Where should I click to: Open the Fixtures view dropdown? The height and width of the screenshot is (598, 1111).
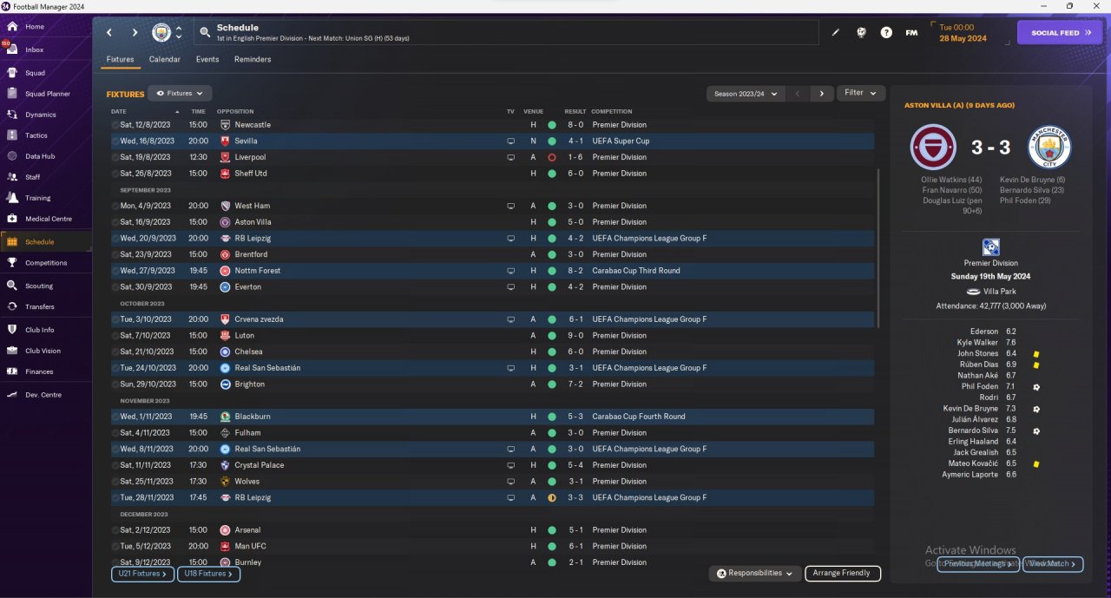(180, 93)
